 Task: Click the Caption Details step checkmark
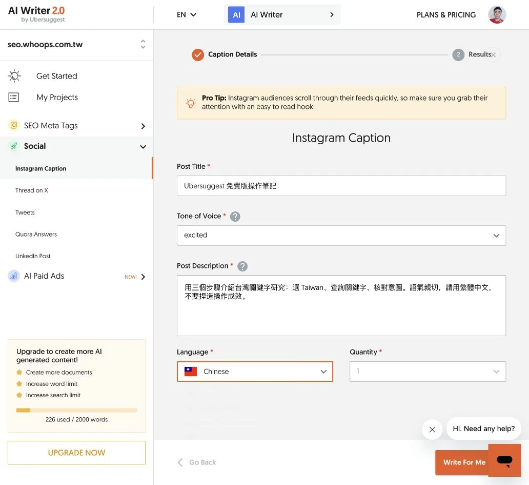(x=198, y=55)
